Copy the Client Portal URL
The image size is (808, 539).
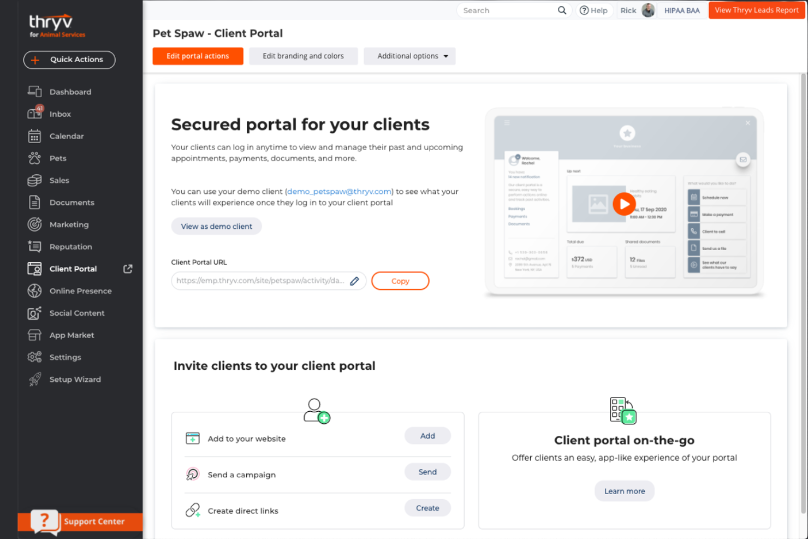tap(400, 281)
